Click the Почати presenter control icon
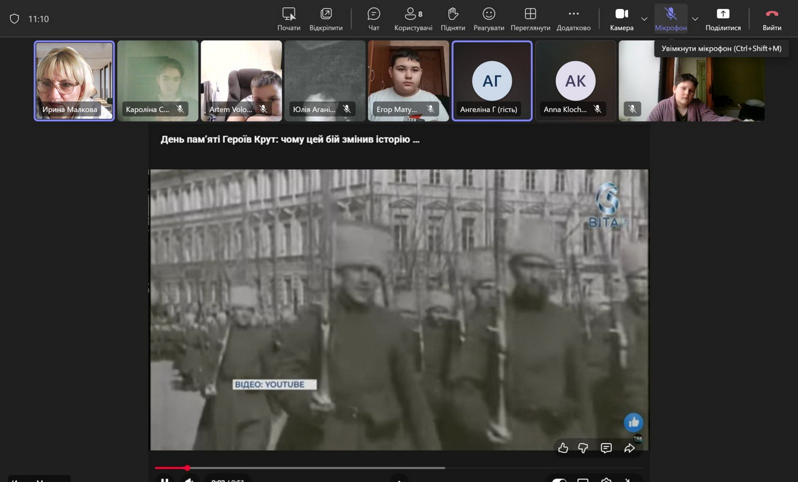The width and height of the screenshot is (798, 482). coord(289,19)
